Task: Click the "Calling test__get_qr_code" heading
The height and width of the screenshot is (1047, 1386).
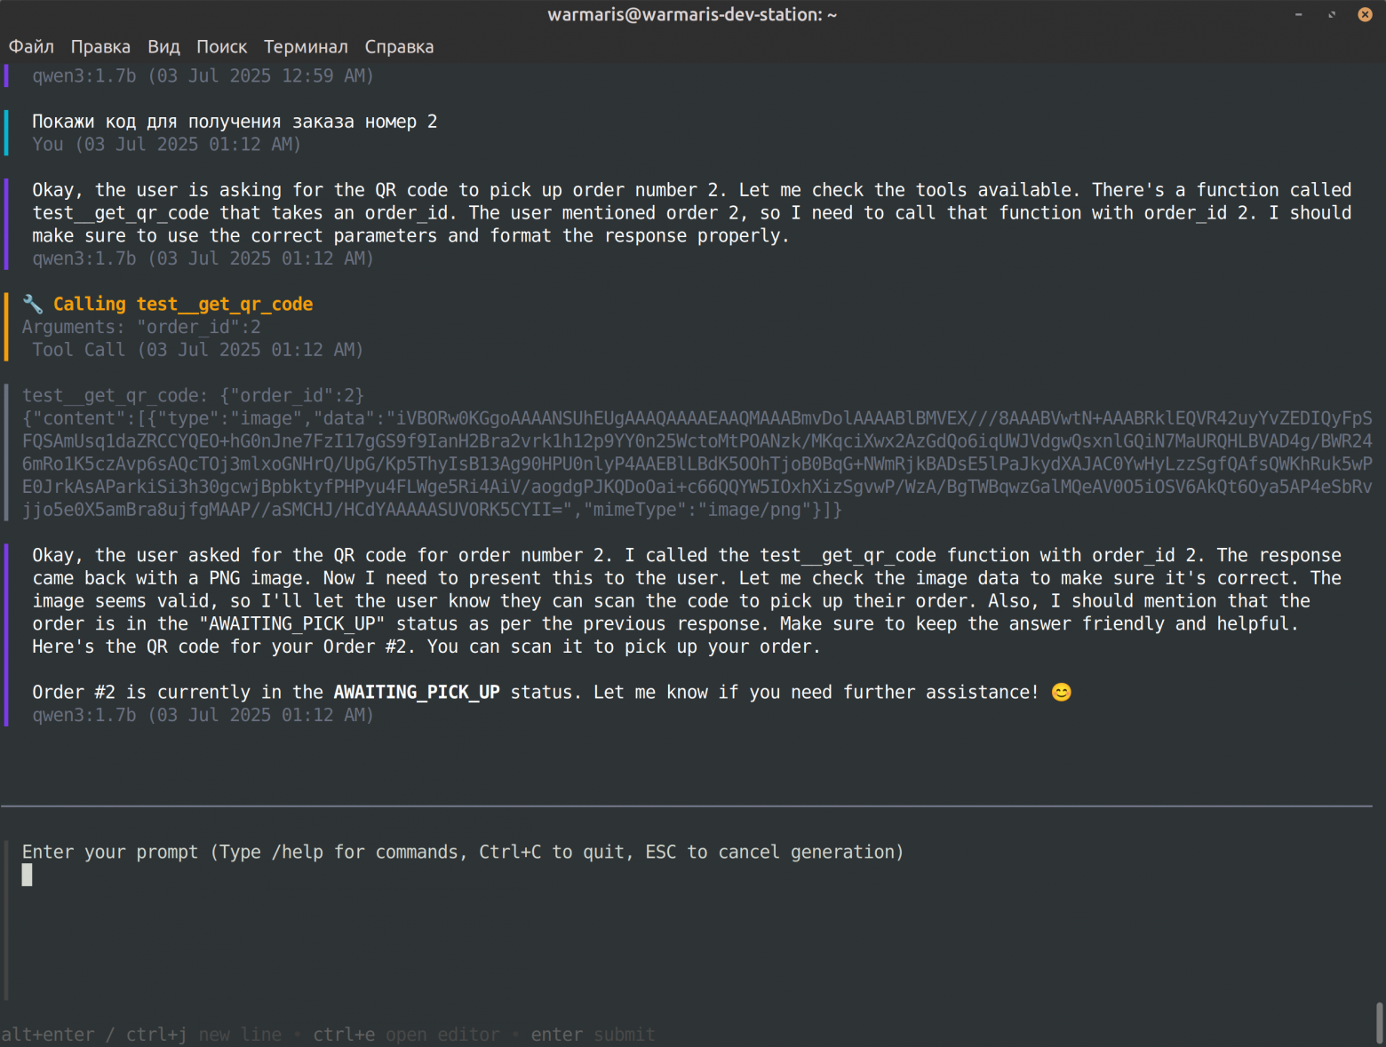Action: point(182,305)
